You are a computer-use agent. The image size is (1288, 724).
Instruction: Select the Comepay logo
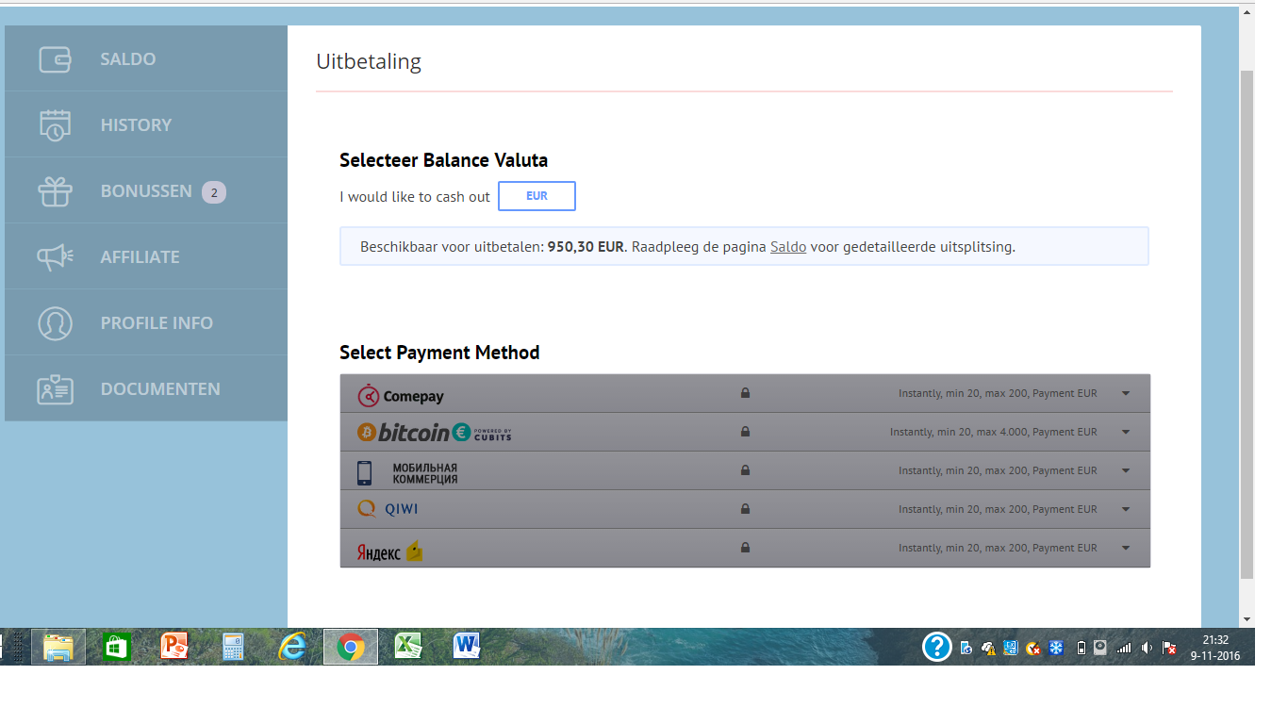(x=401, y=396)
